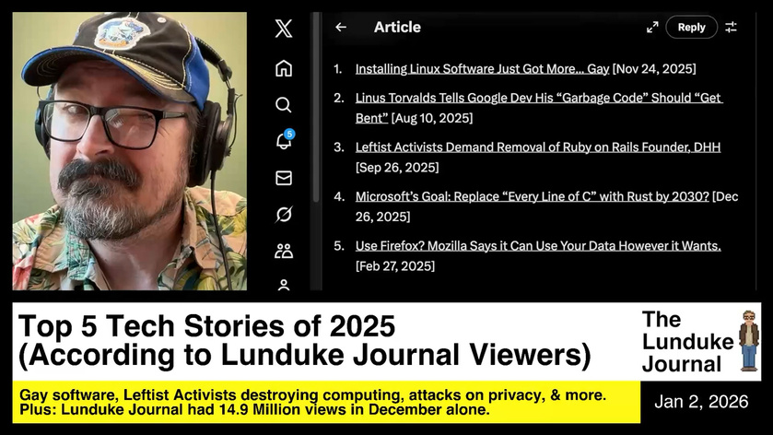Launch Grok from the sidebar
Viewport: 773px width, 435px height.
(x=284, y=215)
